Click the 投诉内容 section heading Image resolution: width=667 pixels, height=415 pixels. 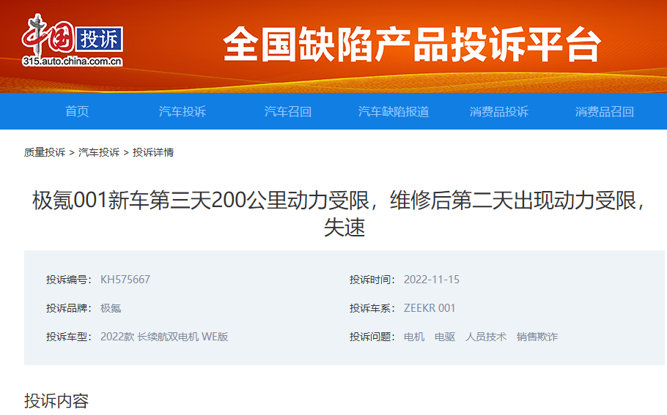pyautogui.click(x=56, y=400)
